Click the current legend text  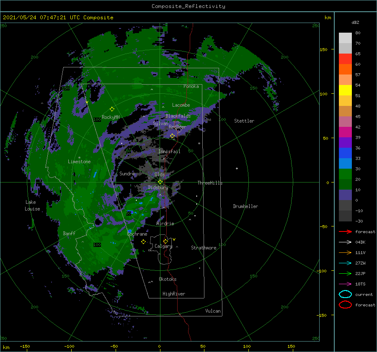[x=364, y=294]
